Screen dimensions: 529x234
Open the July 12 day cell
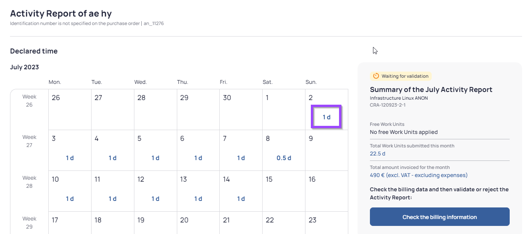[x=155, y=191]
